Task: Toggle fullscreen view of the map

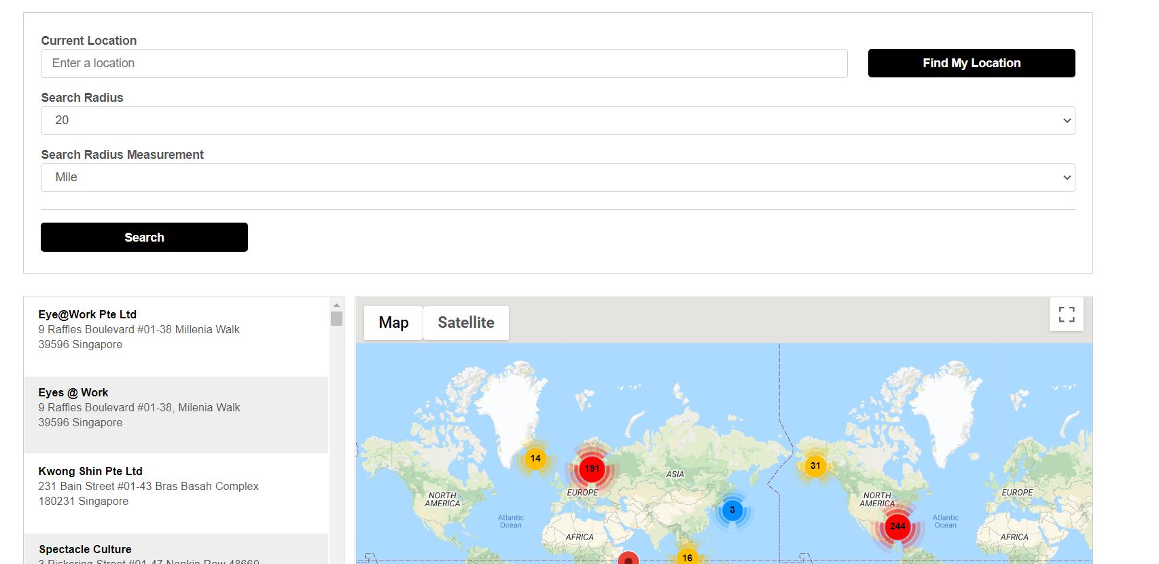Action: coord(1066,314)
